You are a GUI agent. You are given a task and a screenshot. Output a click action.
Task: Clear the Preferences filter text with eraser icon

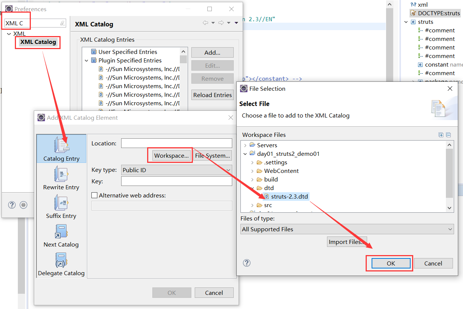point(62,23)
